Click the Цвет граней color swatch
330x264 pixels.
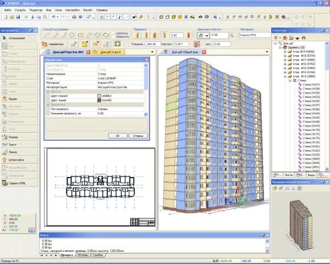click(x=100, y=96)
